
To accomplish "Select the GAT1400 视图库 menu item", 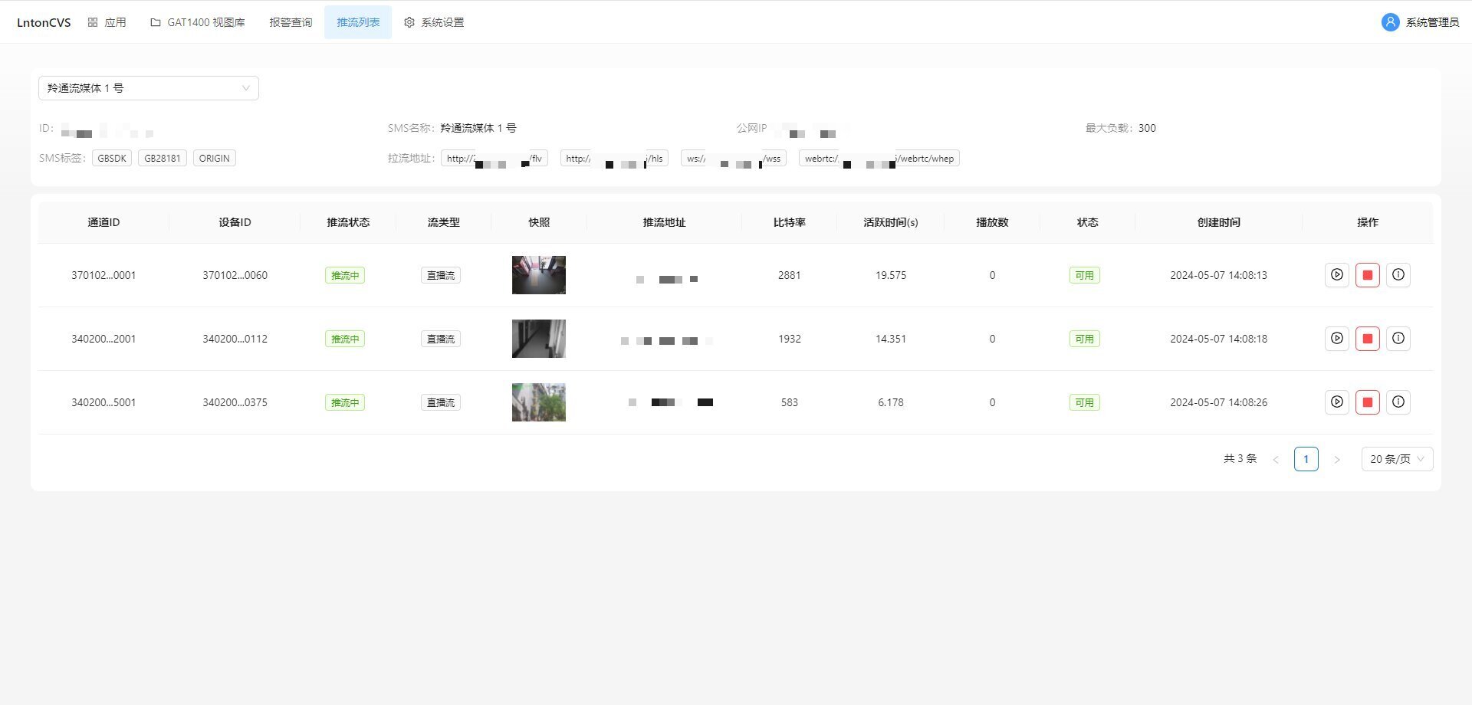I will pos(197,22).
